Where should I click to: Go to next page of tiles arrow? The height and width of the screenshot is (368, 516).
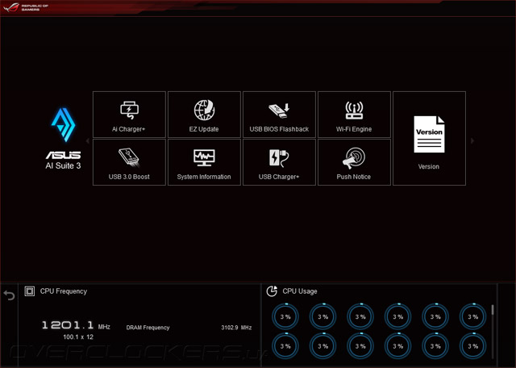tap(472, 140)
